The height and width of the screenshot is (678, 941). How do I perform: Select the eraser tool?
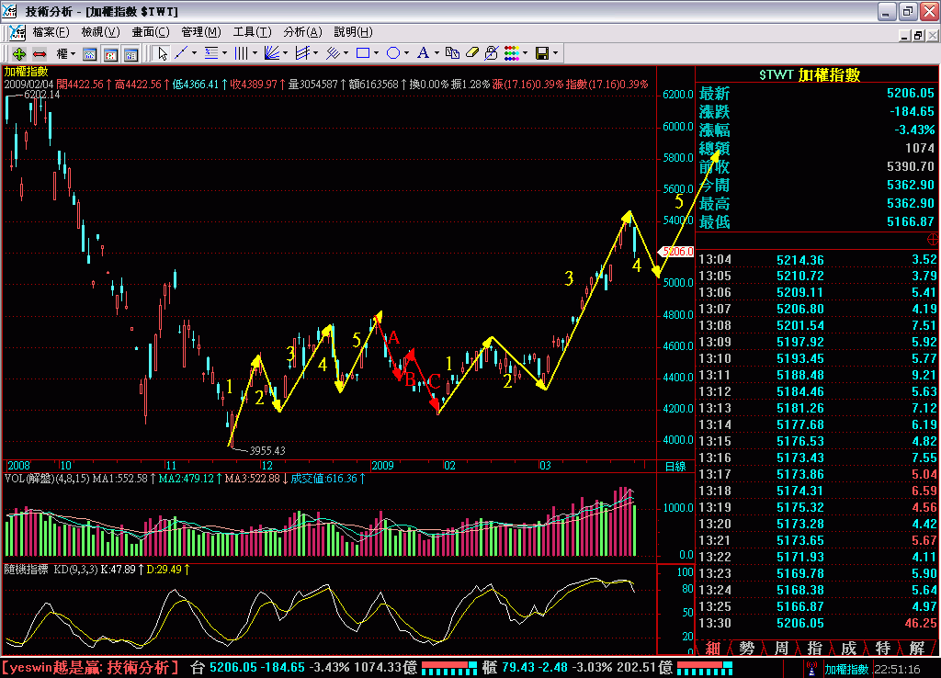472,53
